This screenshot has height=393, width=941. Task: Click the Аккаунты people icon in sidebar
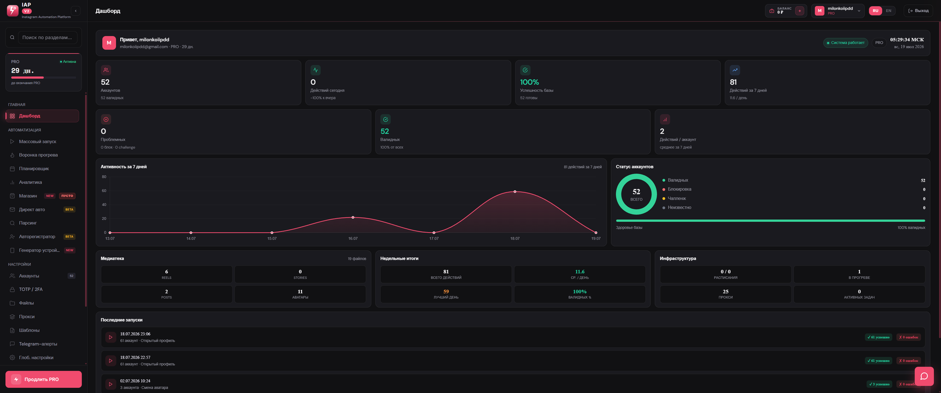tap(12, 276)
